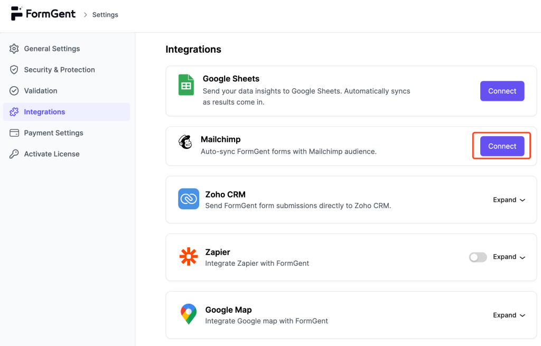The height and width of the screenshot is (346, 541).
Task: Click 'Auto-sync FormGent forms with Mailchimp audience' text
Action: 288,152
